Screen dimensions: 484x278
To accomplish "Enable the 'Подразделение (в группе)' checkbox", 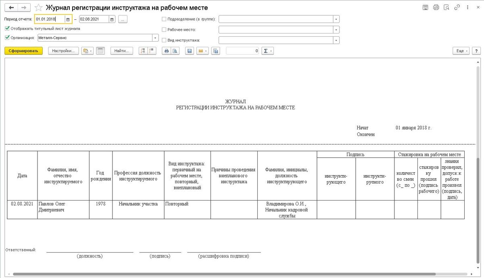I will click(x=164, y=19).
